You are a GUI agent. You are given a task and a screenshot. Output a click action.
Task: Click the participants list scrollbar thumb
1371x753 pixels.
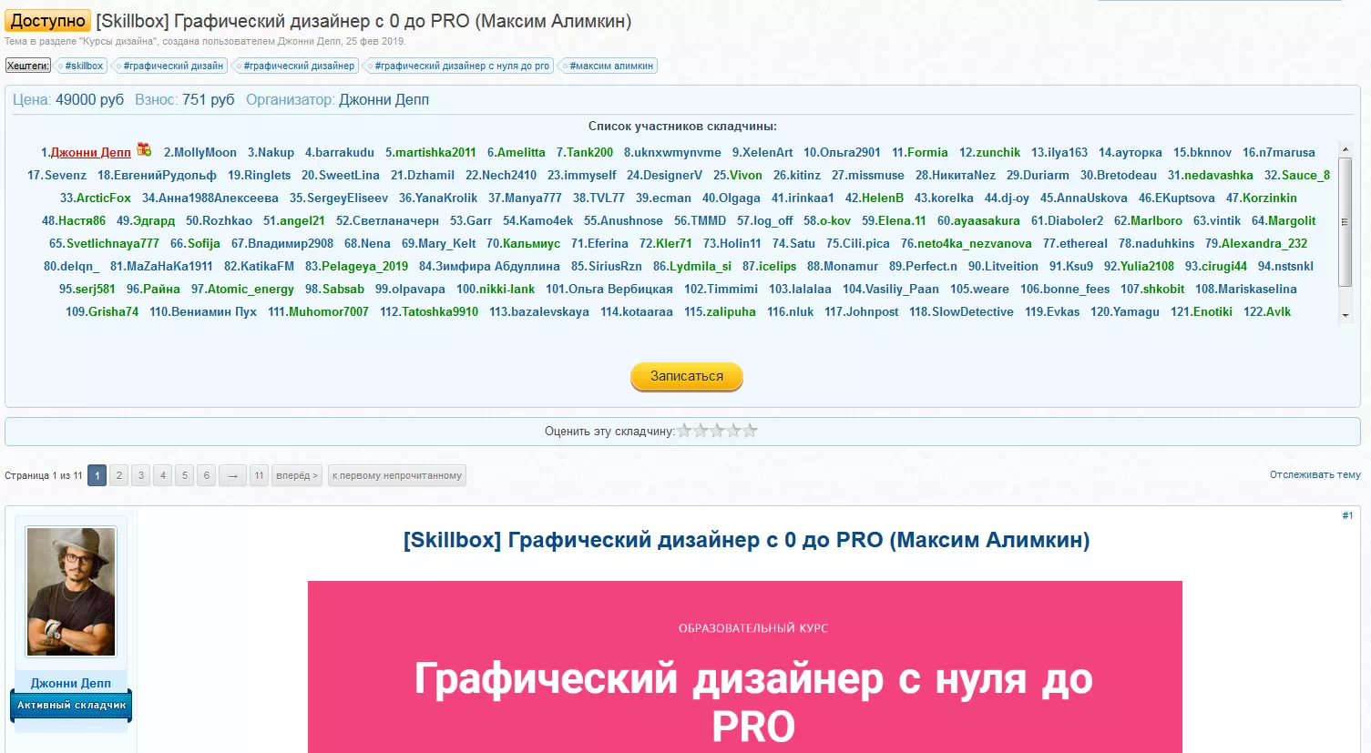[x=1345, y=222]
